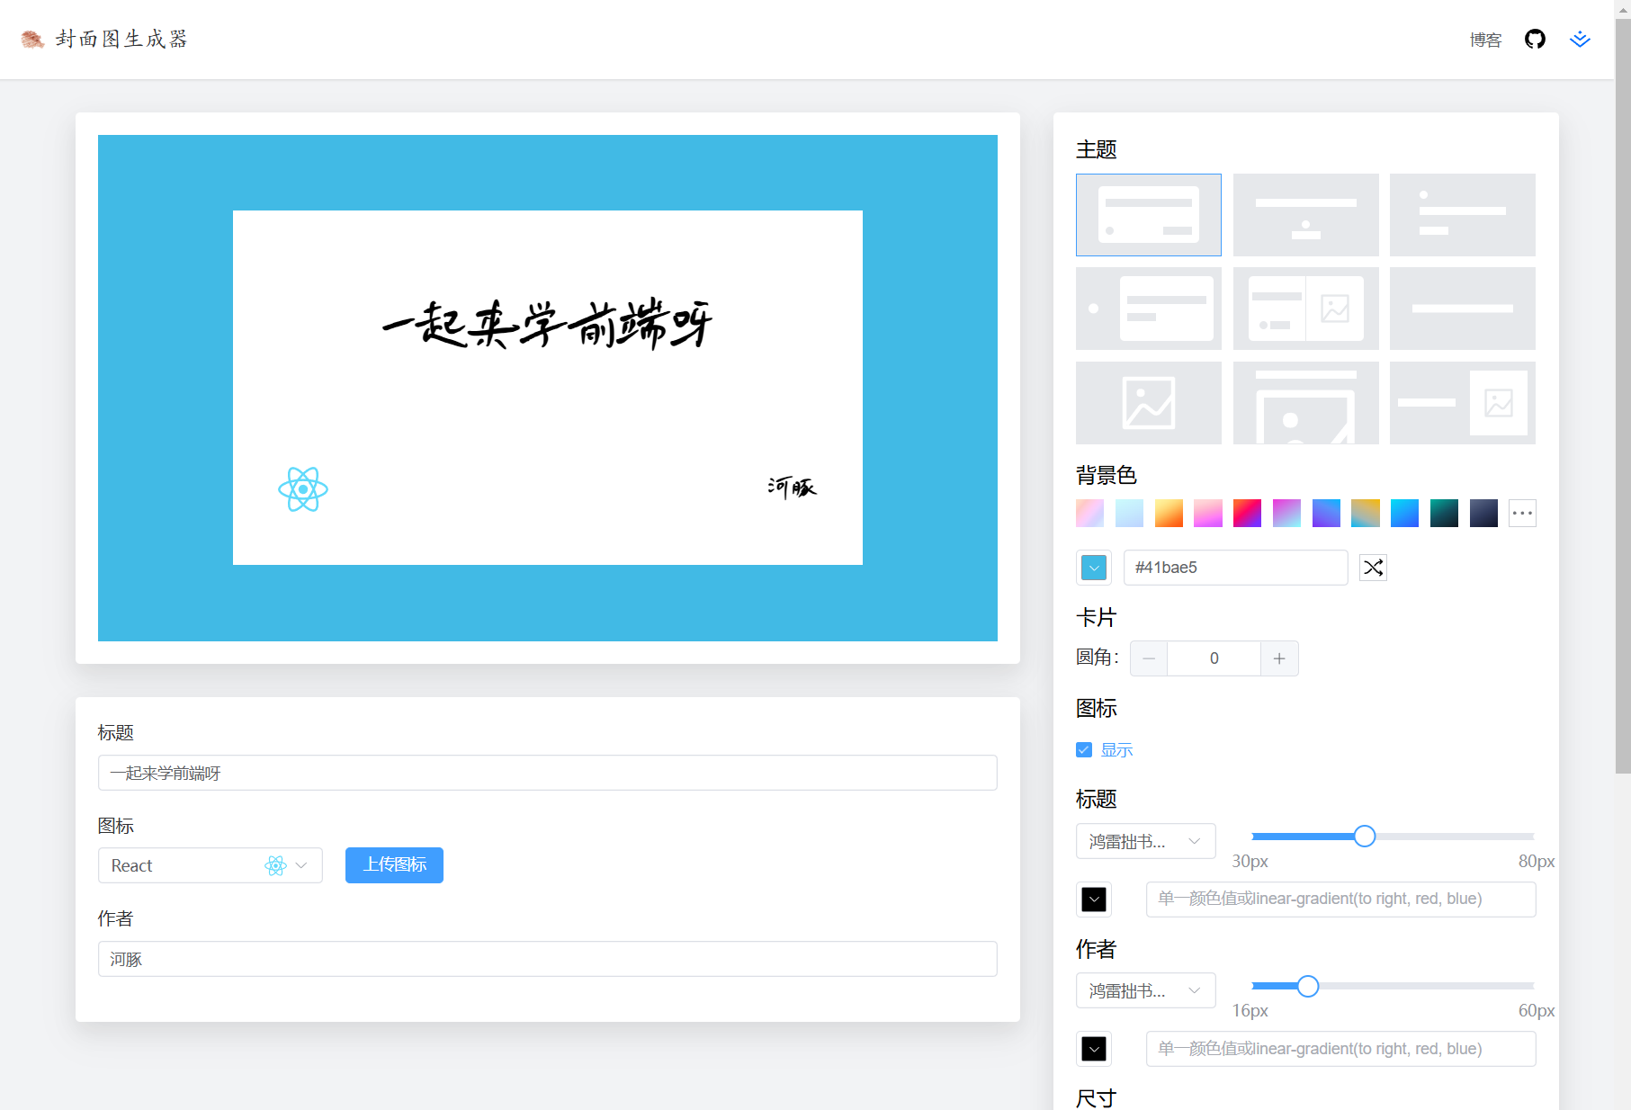Pick the cyan-to-blue gradient background swatch
The image size is (1631, 1110).
[x=1404, y=514]
